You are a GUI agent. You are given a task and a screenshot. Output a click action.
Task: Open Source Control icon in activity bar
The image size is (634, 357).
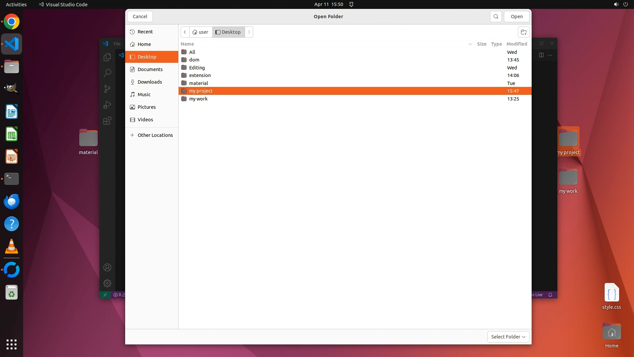(107, 89)
